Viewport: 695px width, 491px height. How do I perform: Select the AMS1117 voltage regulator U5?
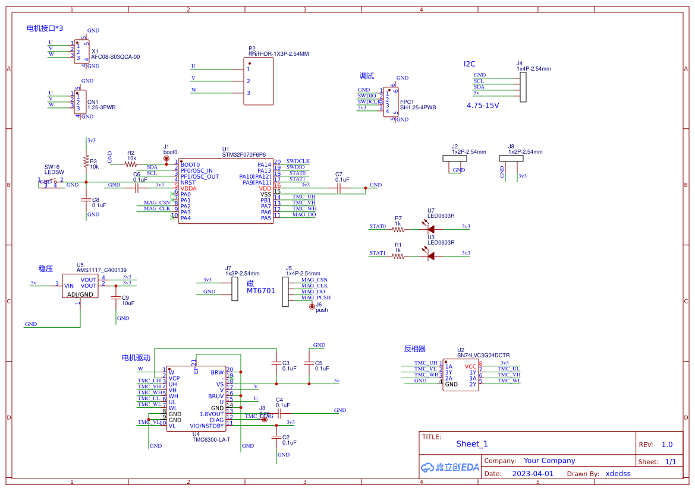[x=80, y=285]
